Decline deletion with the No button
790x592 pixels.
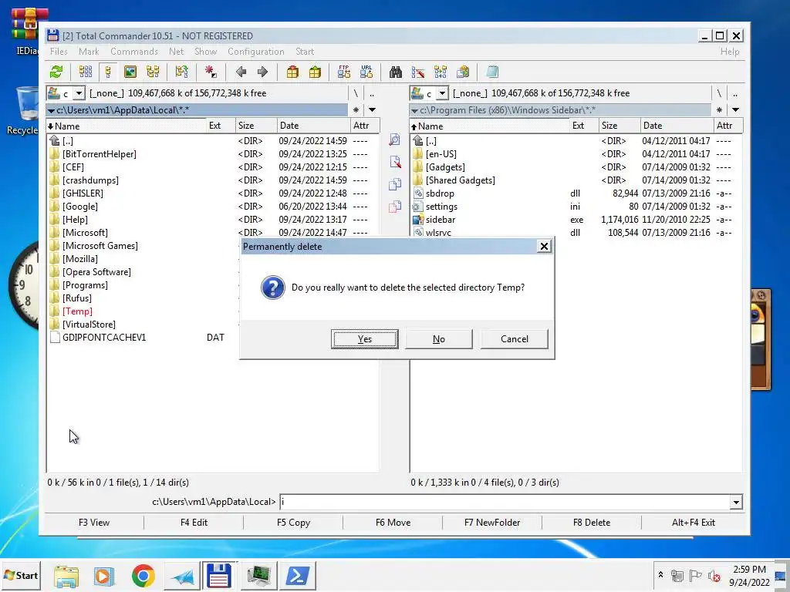(x=439, y=339)
